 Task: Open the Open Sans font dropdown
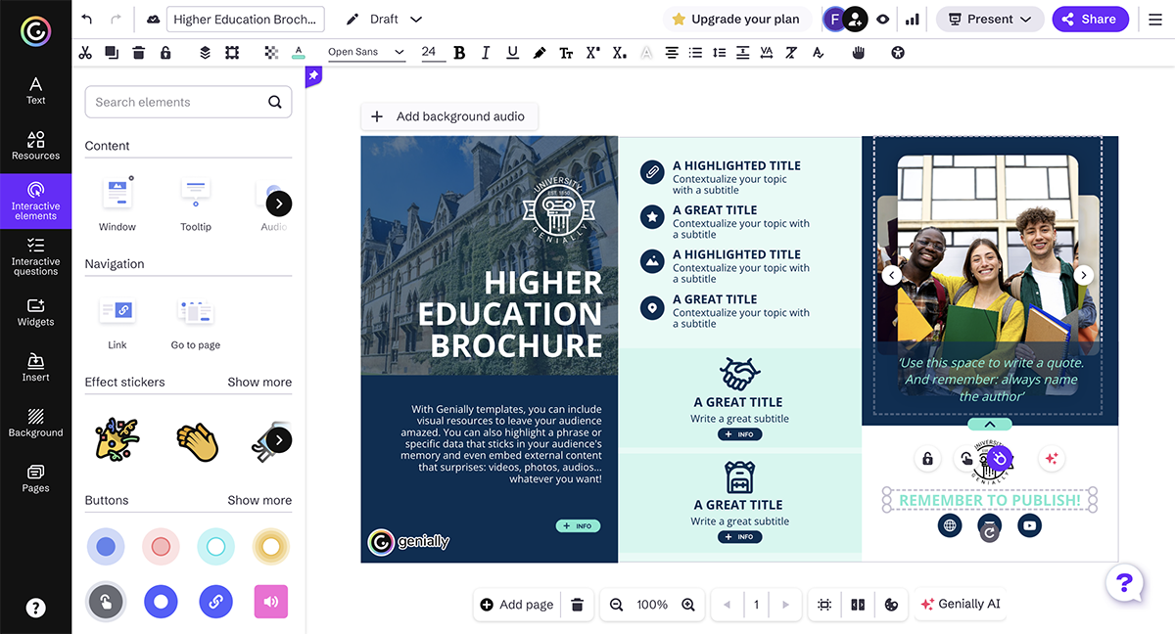click(x=366, y=53)
